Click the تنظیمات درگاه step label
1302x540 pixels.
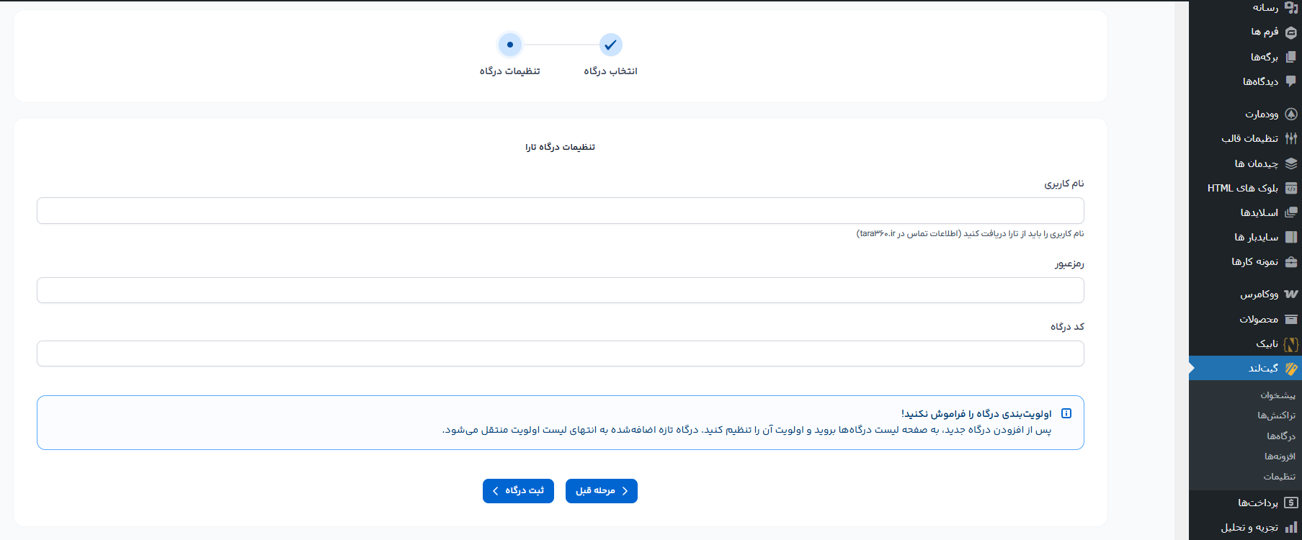coord(510,71)
